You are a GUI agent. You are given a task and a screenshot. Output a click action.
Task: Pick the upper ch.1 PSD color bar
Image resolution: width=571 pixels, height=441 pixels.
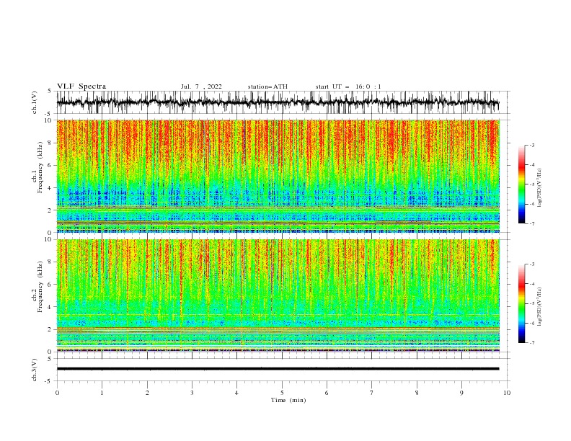point(521,184)
